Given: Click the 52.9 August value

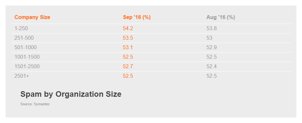Looking at the screenshot, I should [211, 47].
